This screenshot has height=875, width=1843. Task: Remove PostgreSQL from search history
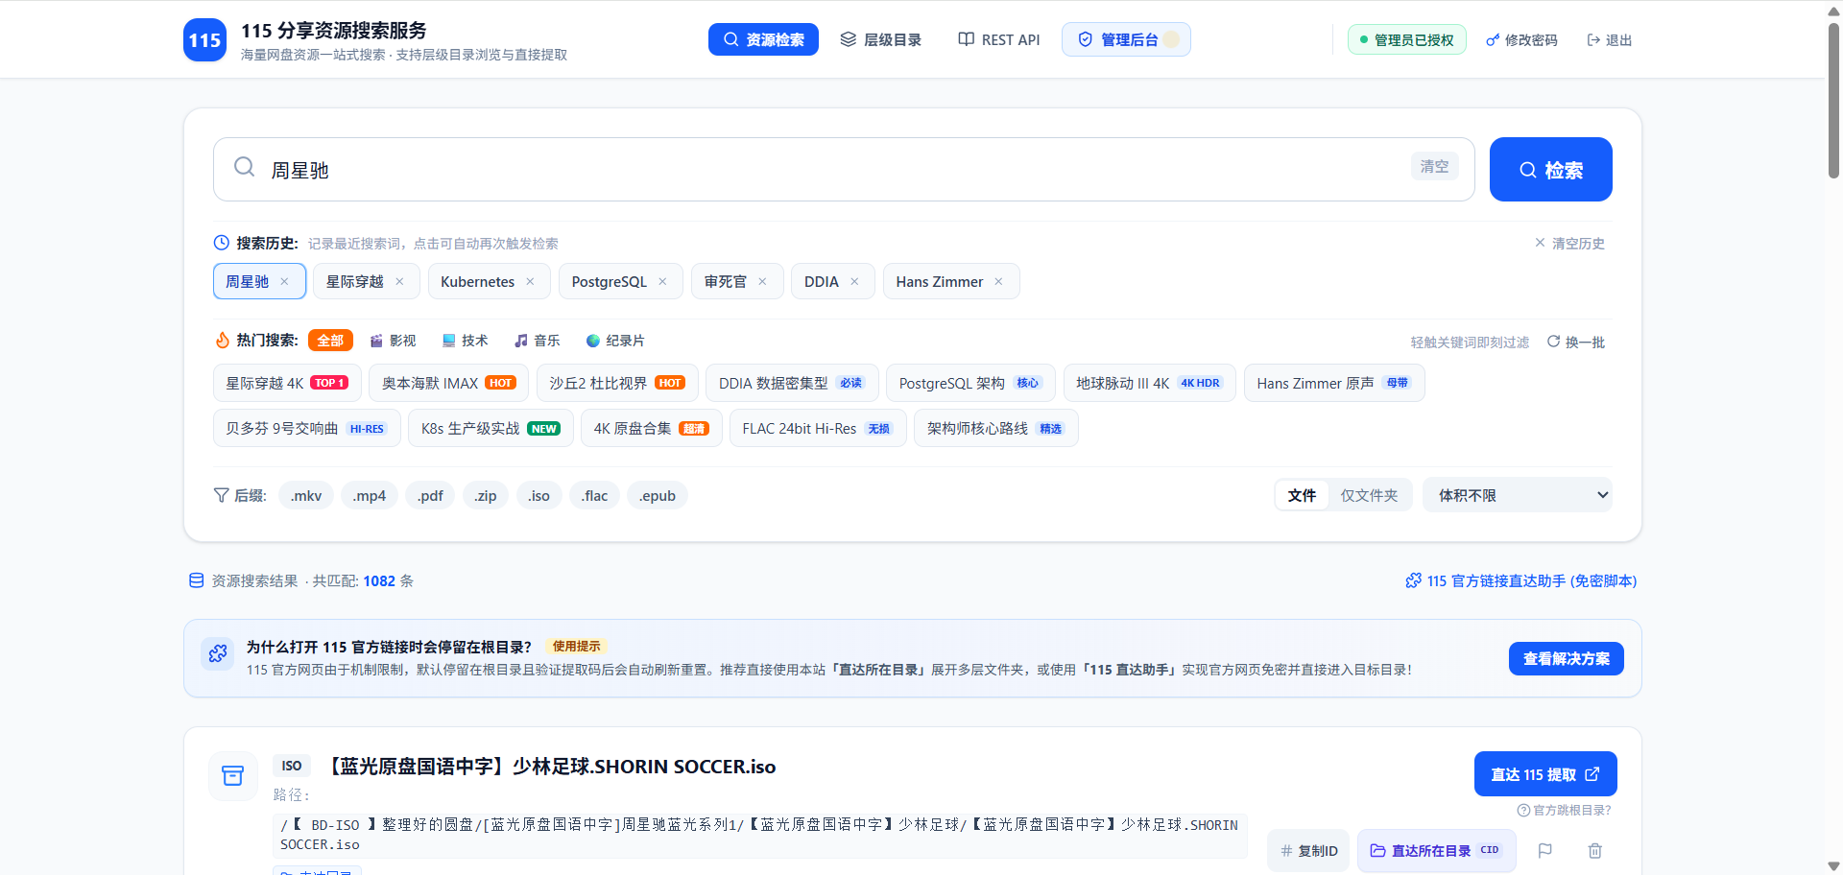point(662,281)
